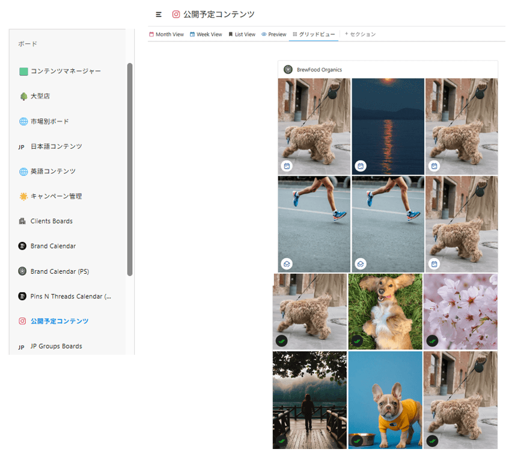Image resolution: width=509 pixels, height=452 pixels.
Task: Switch to Week View tab
Action: point(206,35)
